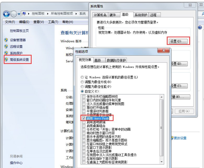
Task: Enable 滑动打开组合框 checkbox
Action: [x=83, y=107]
